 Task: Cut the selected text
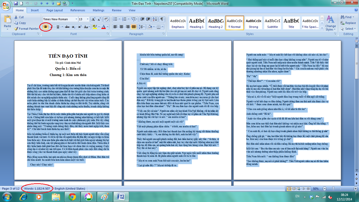click(19, 17)
